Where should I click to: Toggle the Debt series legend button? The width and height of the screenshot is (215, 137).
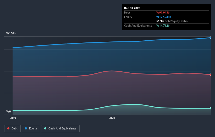(12, 129)
